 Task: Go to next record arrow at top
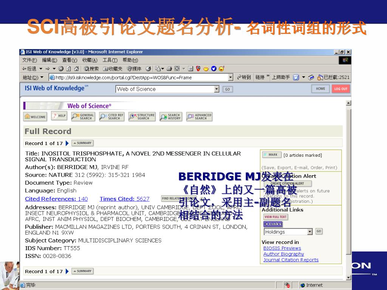(67, 143)
